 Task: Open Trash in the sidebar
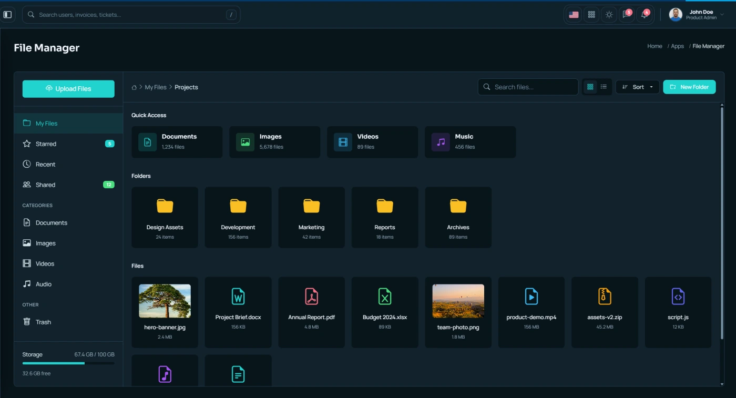68,322
